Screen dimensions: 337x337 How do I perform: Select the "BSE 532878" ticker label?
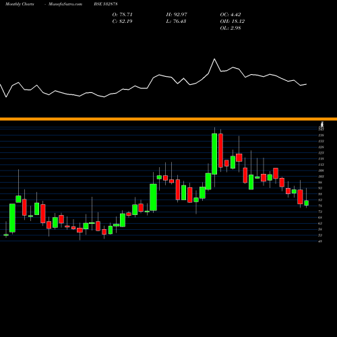[x=106, y=4]
